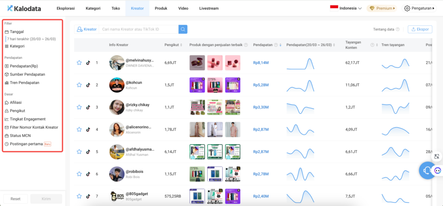Click the creator name search field
Viewport: 443px width, 206px height.
click(x=139, y=29)
